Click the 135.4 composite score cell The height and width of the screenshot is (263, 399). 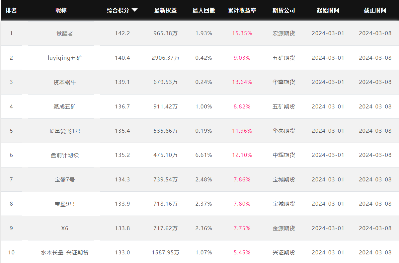tap(122, 131)
